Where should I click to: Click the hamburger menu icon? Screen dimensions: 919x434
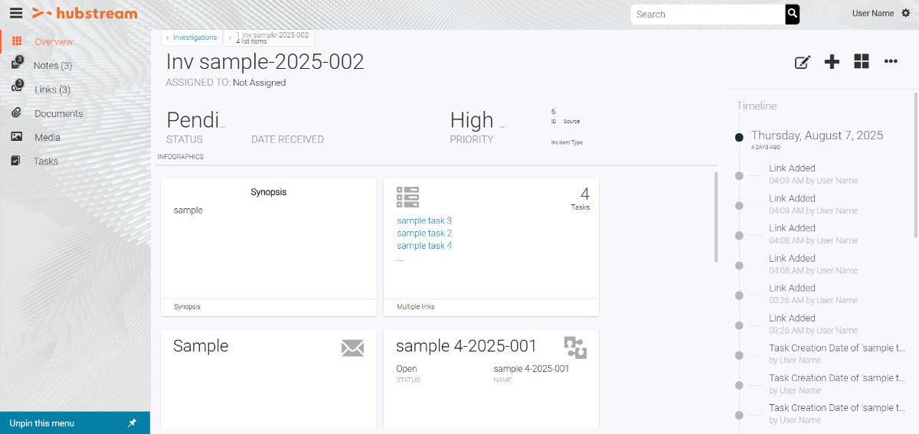point(16,13)
